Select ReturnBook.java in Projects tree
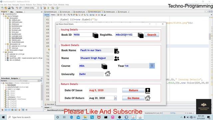 tap(17, 38)
